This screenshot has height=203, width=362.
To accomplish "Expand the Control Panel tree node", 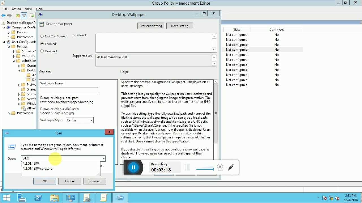I will [19, 66].
